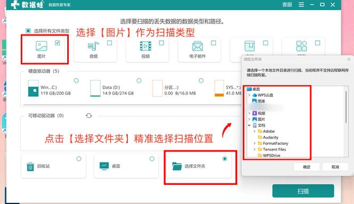This screenshot has width=354, height=204.
Task: Click the FormatFactory folder icon
Action: point(260,143)
